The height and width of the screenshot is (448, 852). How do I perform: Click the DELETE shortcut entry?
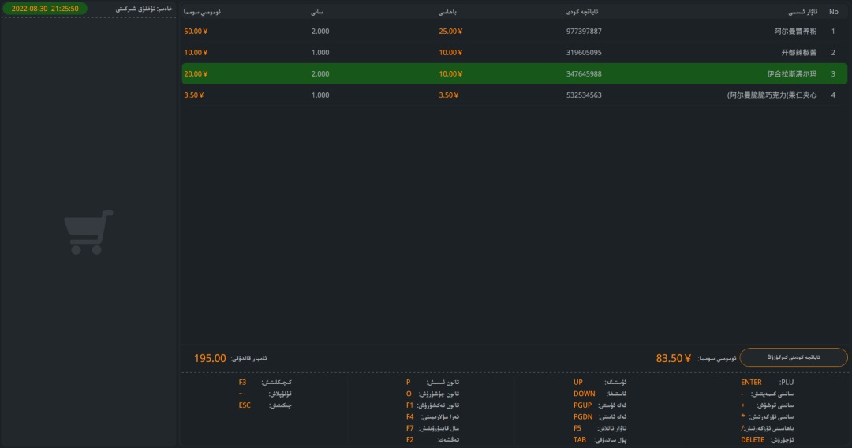767,440
